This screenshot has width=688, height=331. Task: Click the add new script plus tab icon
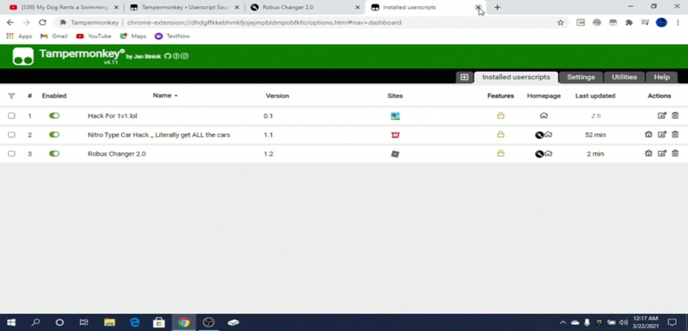click(464, 77)
